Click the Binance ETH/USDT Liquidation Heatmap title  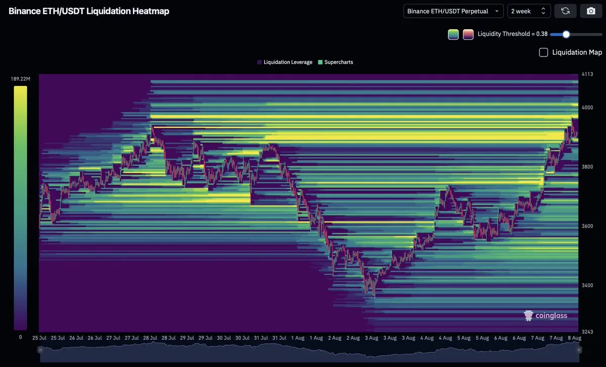click(x=89, y=11)
